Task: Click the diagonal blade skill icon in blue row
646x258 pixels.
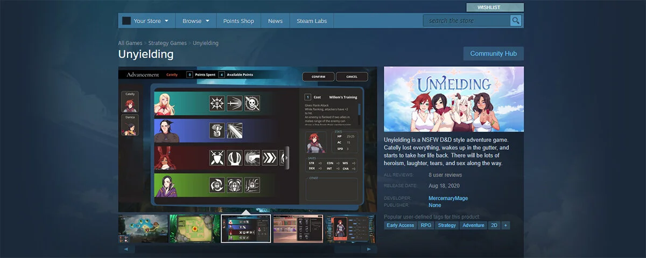Action: tap(235, 130)
